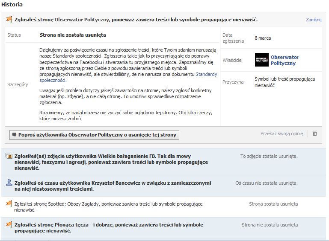Click Przekaż swoją opinię feedback link

point(282,134)
